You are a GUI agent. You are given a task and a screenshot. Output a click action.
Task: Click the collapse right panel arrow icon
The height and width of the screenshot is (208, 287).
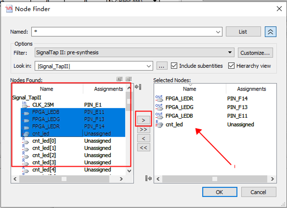click(x=149, y=179)
